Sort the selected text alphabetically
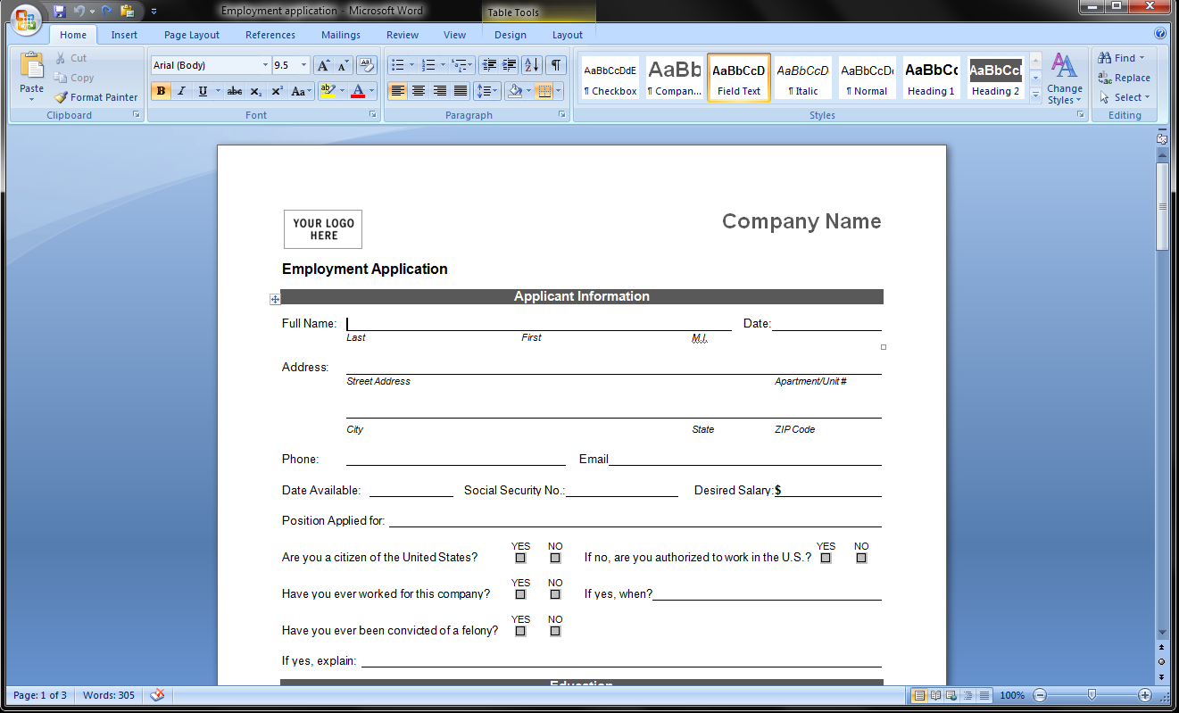The image size is (1179, 713). click(532, 65)
